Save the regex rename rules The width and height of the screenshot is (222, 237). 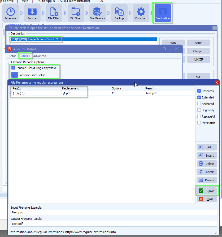tap(207, 191)
